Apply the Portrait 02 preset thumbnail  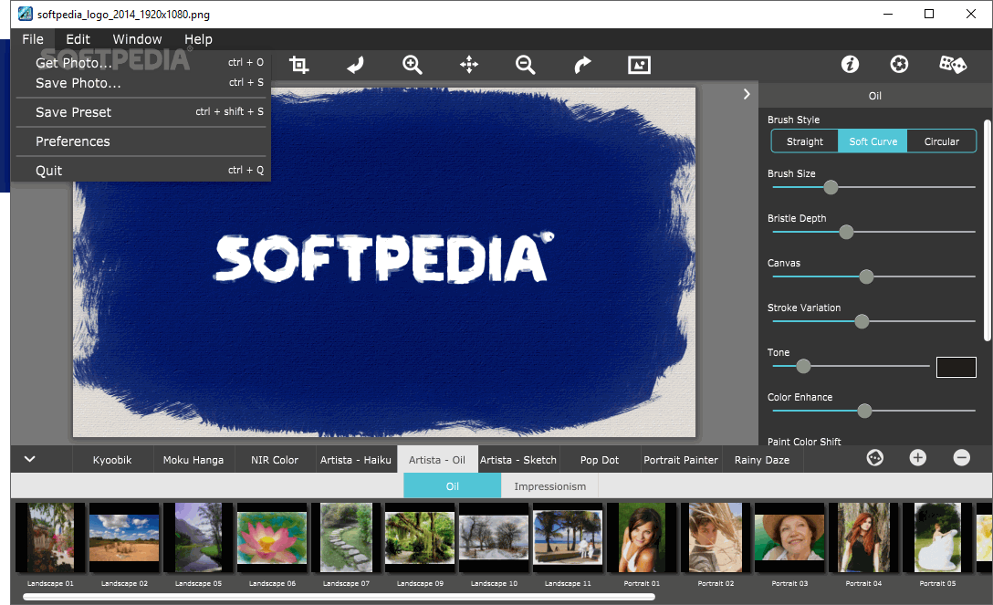click(x=716, y=537)
